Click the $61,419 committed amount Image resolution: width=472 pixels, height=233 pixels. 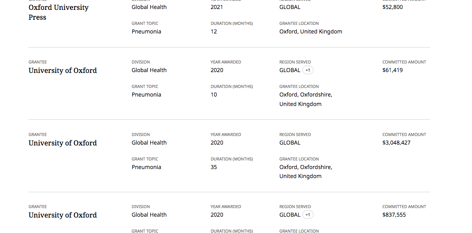pyautogui.click(x=393, y=70)
